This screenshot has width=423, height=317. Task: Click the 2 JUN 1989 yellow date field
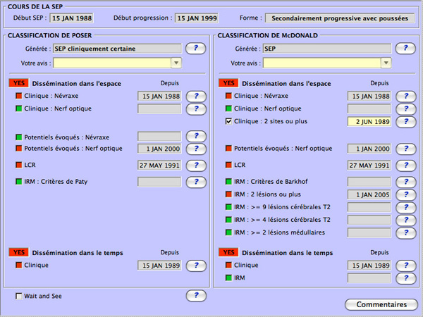(x=369, y=122)
